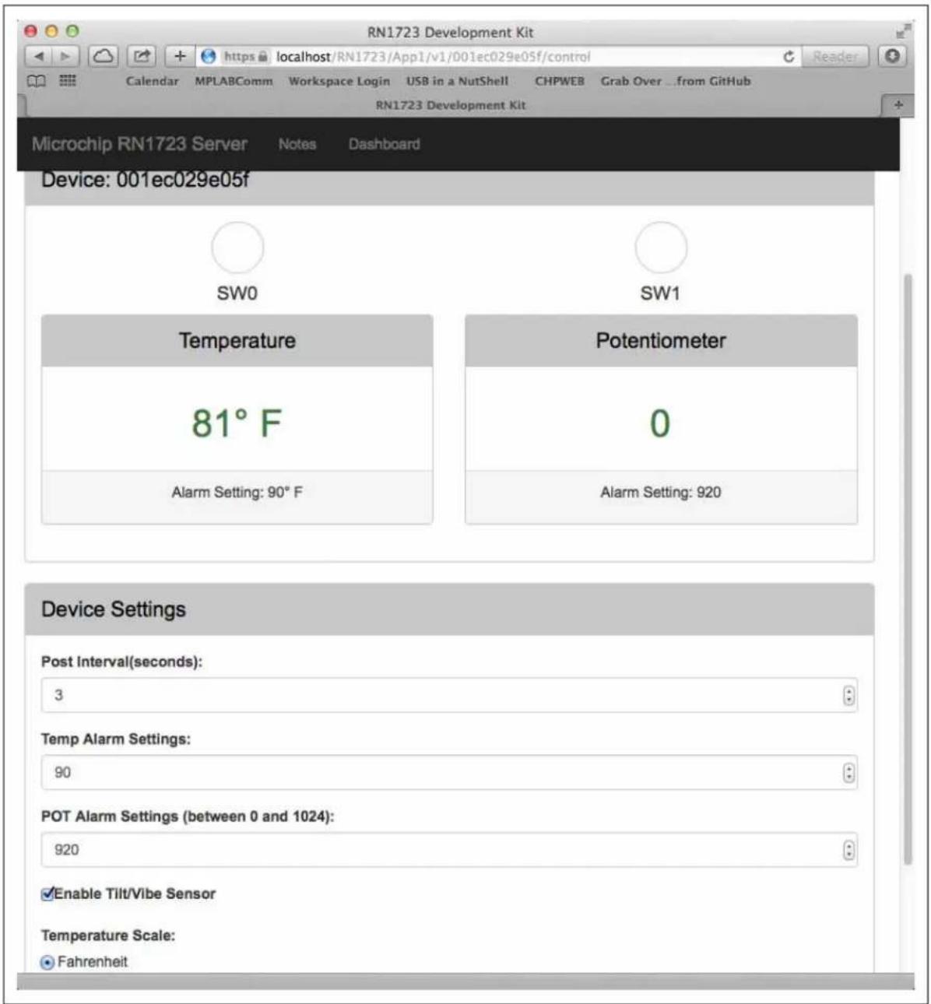Open the Top Sites grid icon
Image resolution: width=931 pixels, height=1004 pixels.
[68, 81]
